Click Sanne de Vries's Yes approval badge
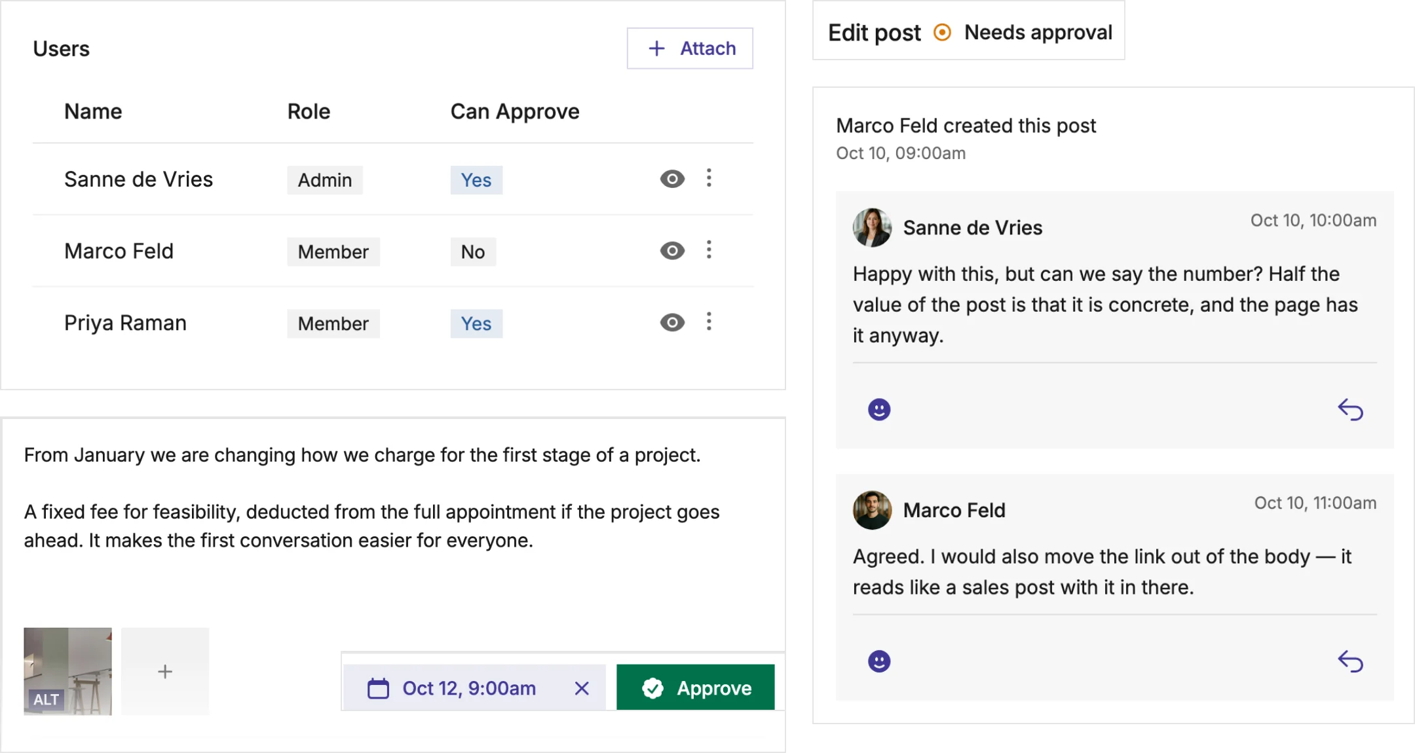The height and width of the screenshot is (753, 1415). tap(476, 180)
